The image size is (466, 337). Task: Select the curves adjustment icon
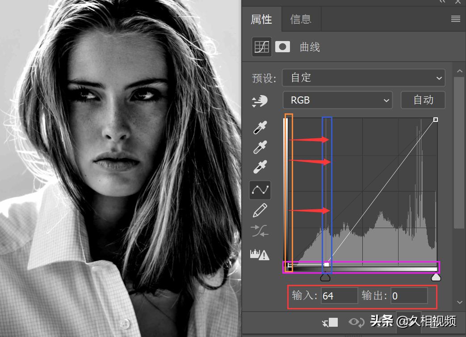coord(261,47)
